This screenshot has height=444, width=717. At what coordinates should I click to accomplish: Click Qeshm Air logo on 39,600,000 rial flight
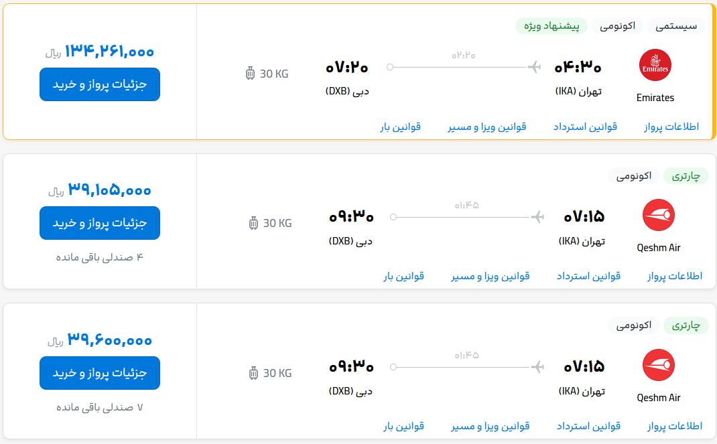pos(658,366)
